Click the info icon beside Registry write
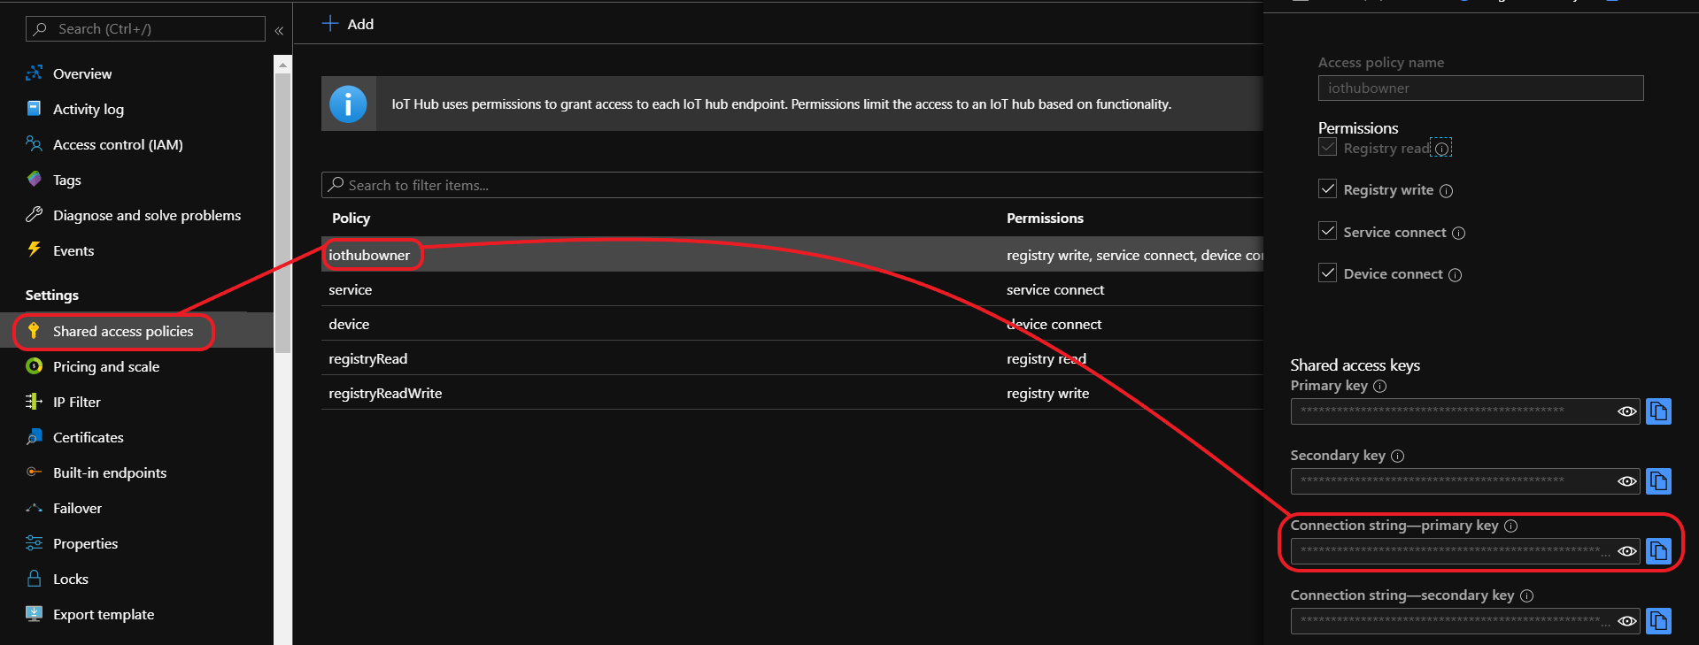 (1446, 191)
